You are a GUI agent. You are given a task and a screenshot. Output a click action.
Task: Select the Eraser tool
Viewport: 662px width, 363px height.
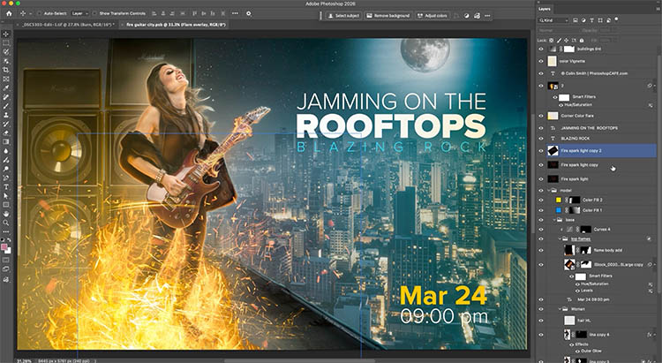6,132
